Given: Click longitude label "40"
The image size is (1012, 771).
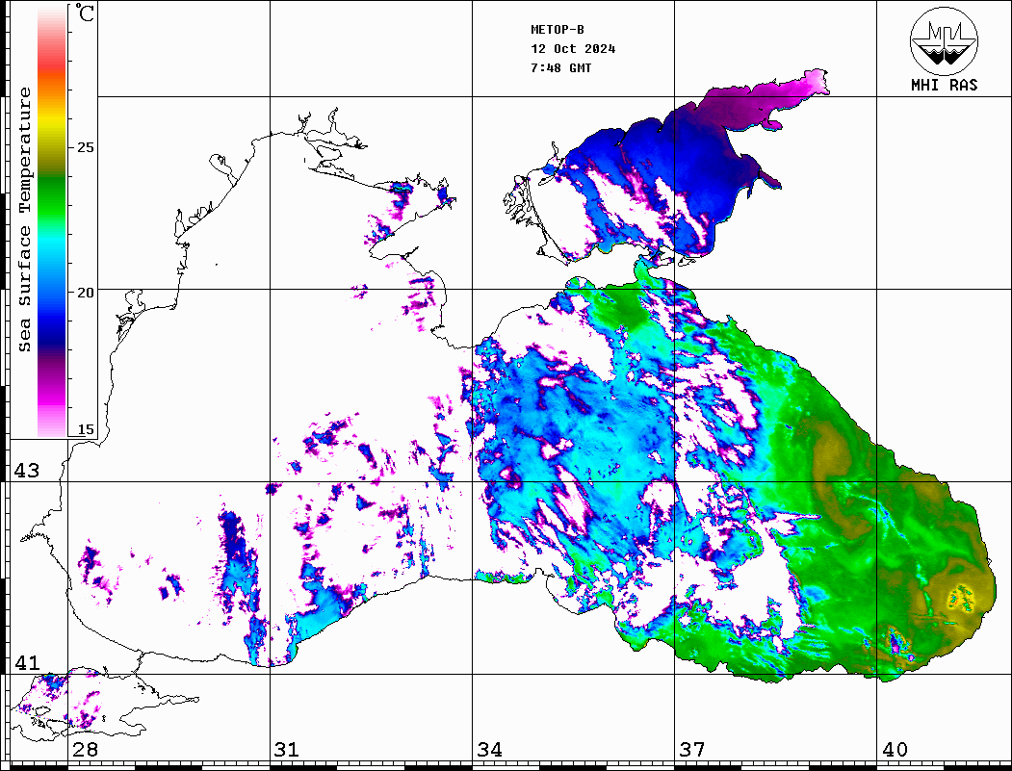Looking at the screenshot, I should point(895,750).
